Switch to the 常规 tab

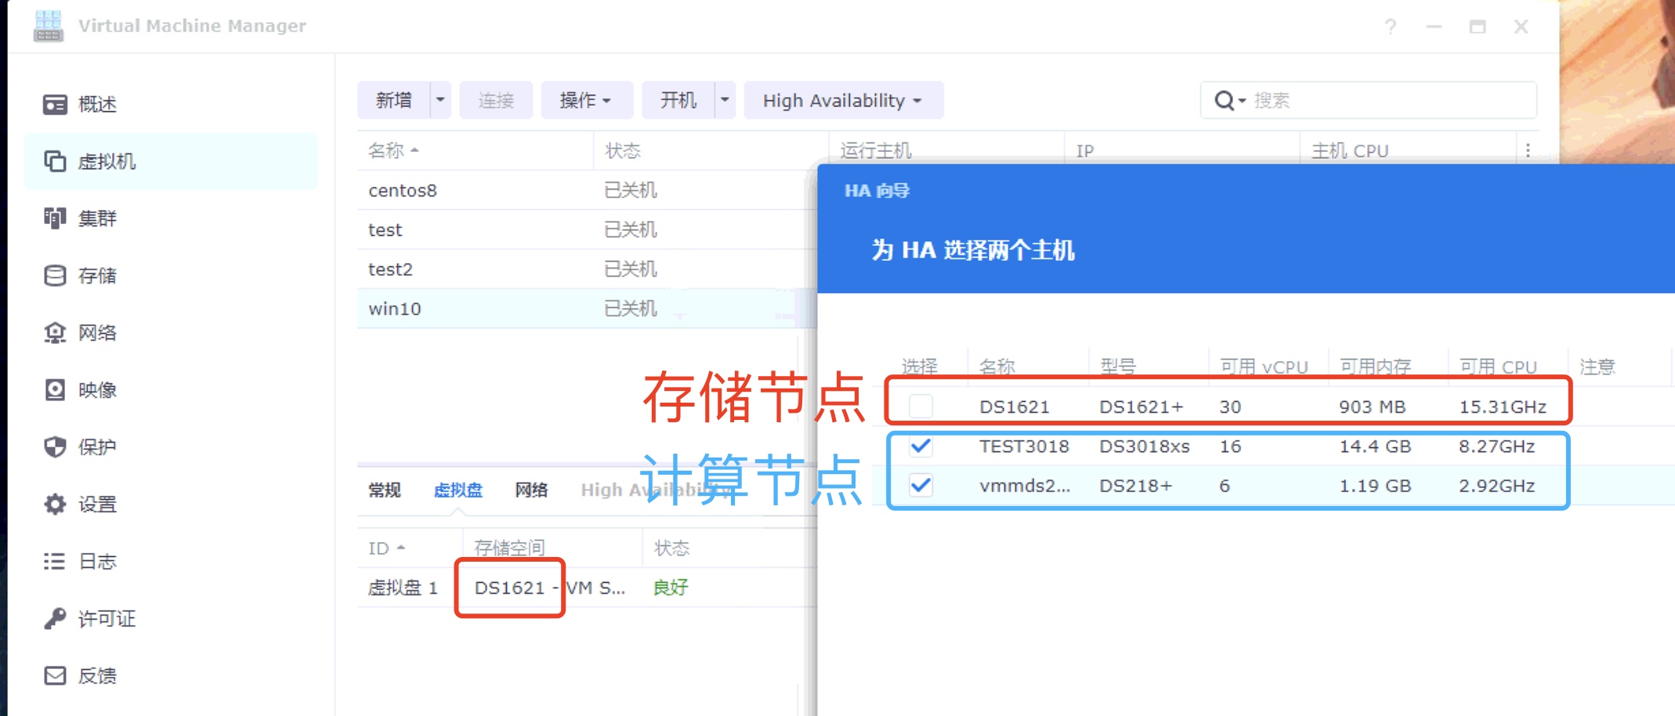385,490
